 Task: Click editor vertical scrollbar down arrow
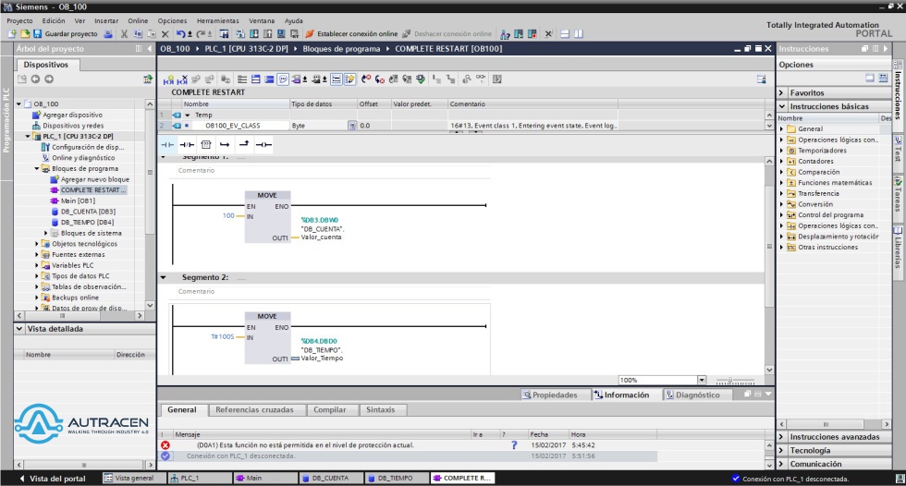click(769, 370)
